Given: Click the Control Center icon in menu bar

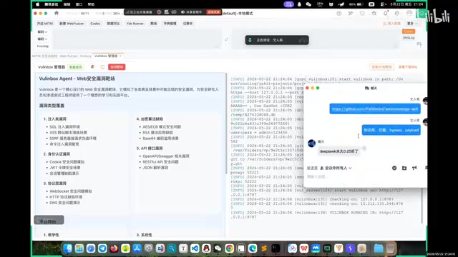Looking at the screenshot, I should (x=382, y=4).
